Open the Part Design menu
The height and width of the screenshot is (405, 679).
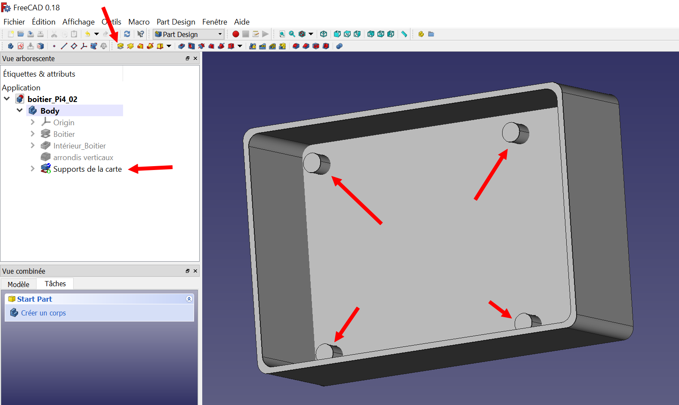click(176, 22)
